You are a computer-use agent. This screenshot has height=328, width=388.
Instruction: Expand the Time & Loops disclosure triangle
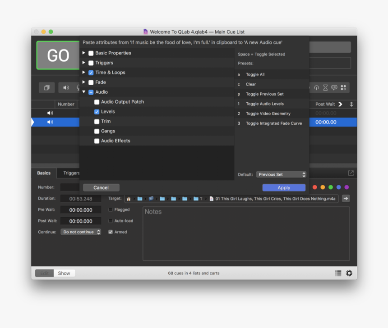84,73
